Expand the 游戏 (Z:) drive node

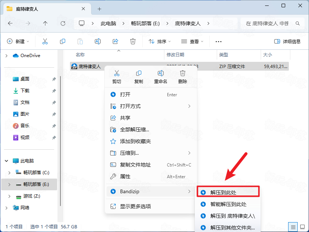pyautogui.click(x=9, y=196)
